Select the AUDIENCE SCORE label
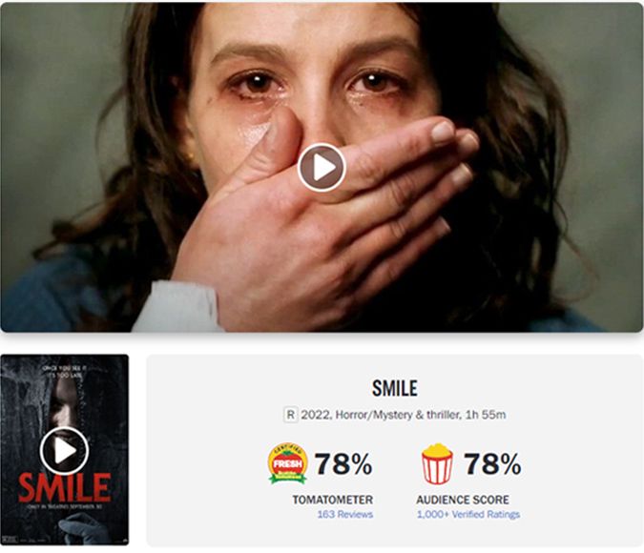This screenshot has width=644, height=553. [463, 500]
